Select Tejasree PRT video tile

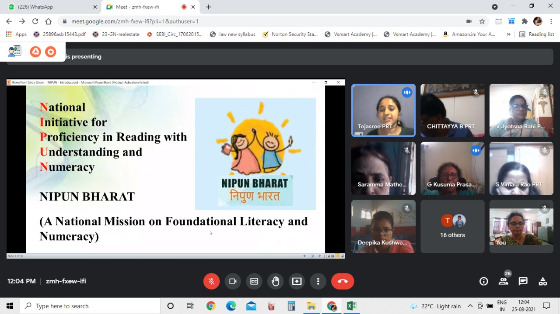coord(384,110)
